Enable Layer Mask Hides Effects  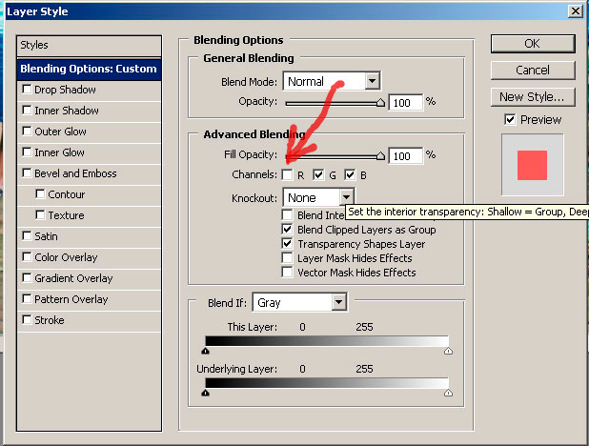pyautogui.click(x=288, y=258)
